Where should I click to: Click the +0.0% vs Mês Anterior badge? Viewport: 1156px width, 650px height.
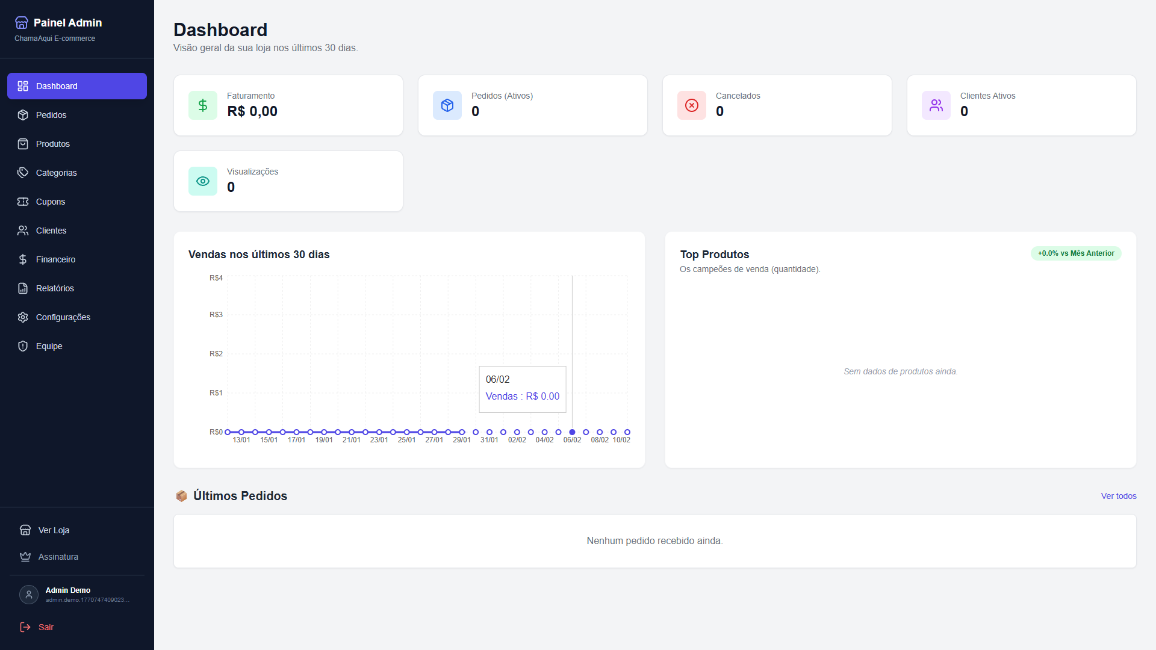(1075, 253)
